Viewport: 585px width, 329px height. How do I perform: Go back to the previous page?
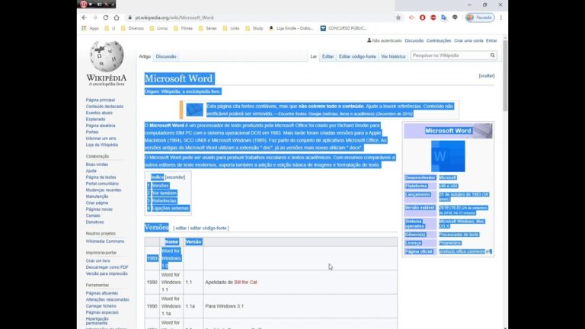coord(85,18)
